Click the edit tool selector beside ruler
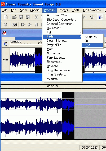Screen dimensions: 106x151 click(x=6, y=44)
